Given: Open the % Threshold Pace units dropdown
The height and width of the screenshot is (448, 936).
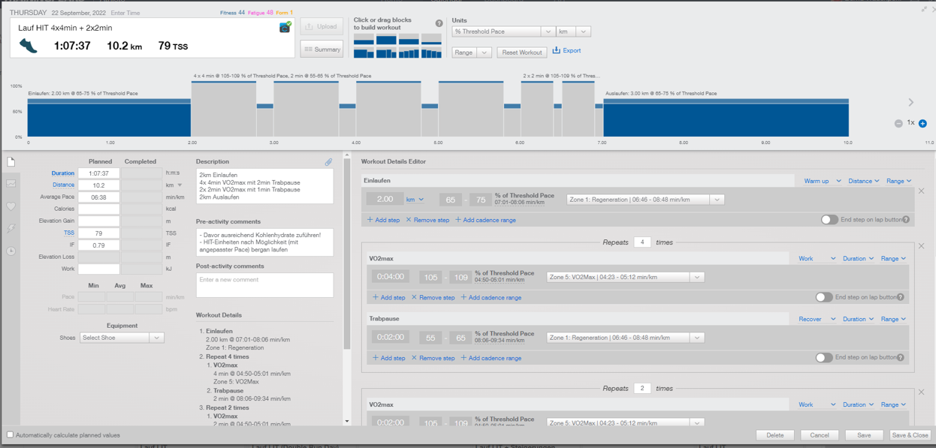Looking at the screenshot, I should tap(503, 32).
